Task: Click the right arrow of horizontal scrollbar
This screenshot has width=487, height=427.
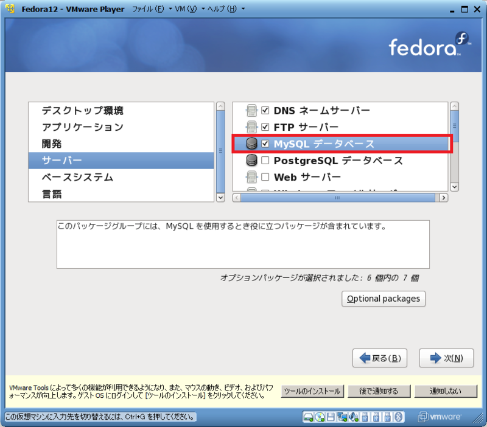Action: pos(443,196)
